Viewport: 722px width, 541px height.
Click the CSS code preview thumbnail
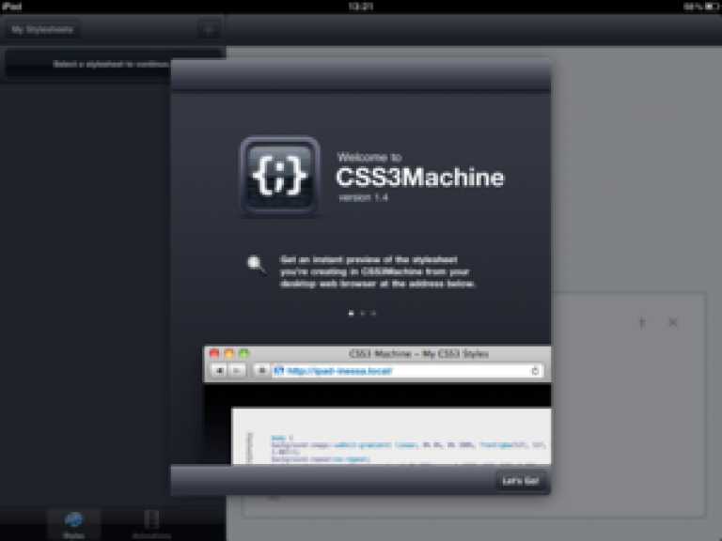[x=390, y=435]
